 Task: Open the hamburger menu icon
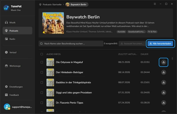[155, 4]
